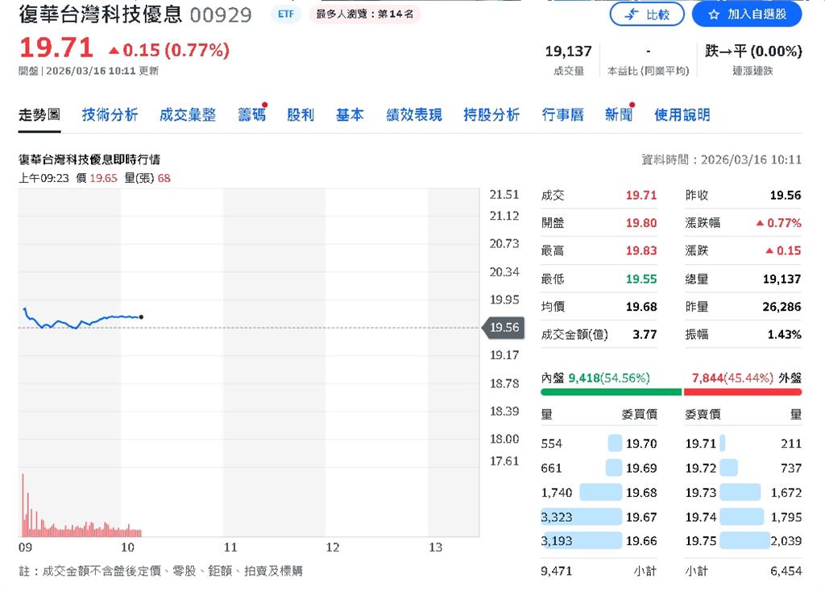Open the 技術分析 tab
This screenshot has width=825, height=591.
click(109, 114)
